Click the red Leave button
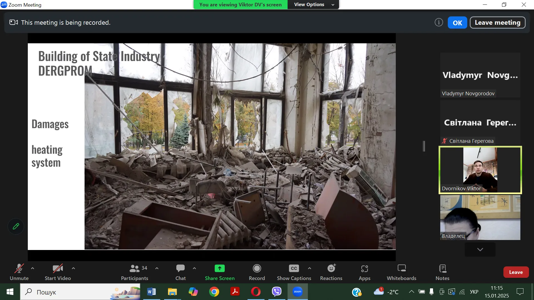This screenshot has height=300, width=534. click(x=516, y=272)
